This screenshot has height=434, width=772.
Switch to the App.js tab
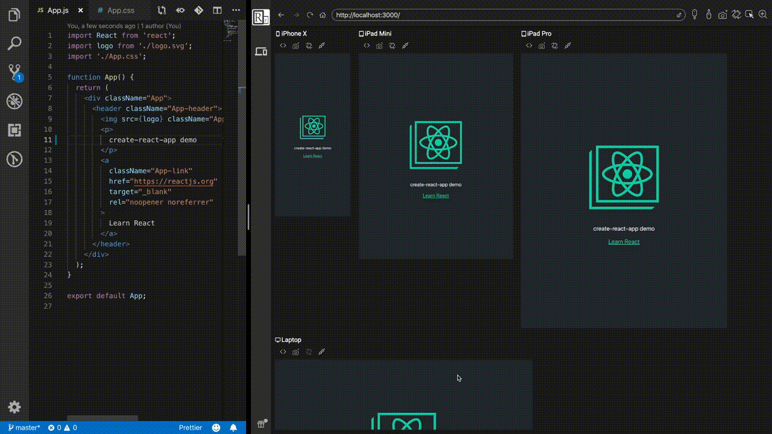pos(58,10)
